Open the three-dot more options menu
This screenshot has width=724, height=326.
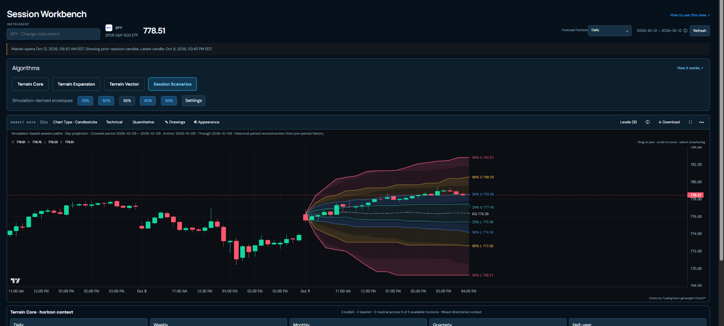click(701, 122)
